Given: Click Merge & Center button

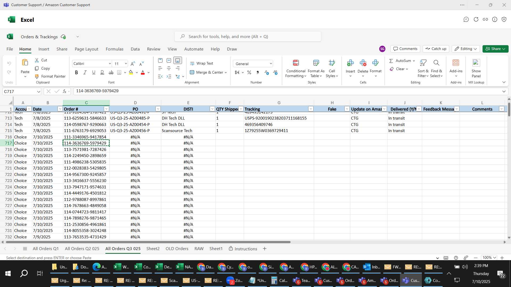Looking at the screenshot, I should 207,73.
